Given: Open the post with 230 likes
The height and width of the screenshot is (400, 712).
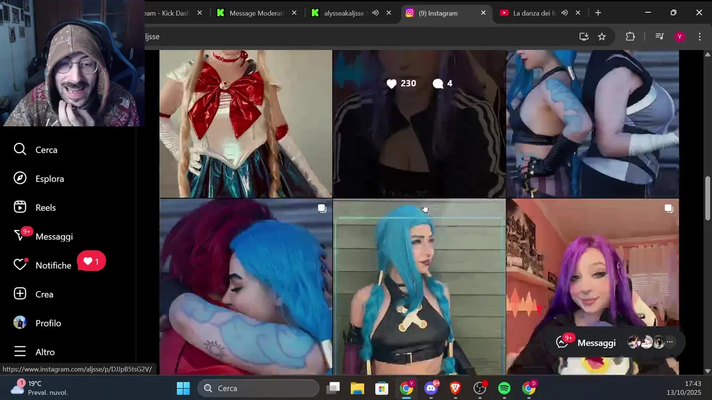Looking at the screenshot, I should click(419, 124).
